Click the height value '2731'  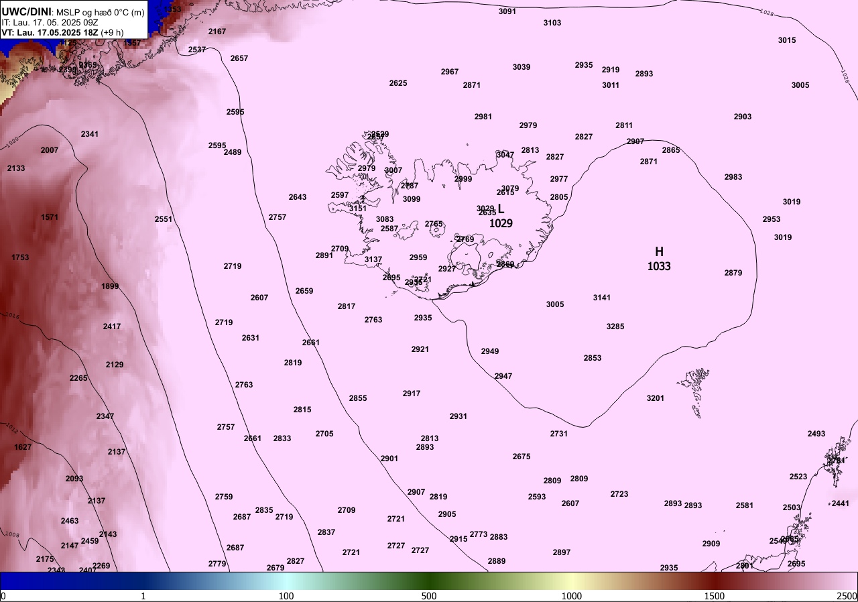click(x=559, y=434)
